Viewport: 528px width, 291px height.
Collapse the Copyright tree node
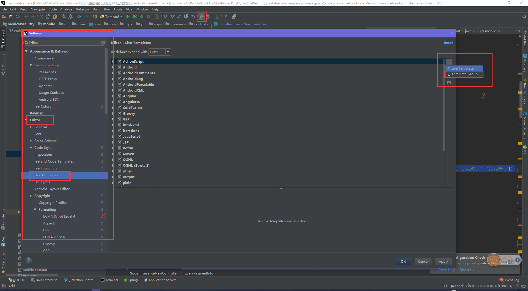[x=31, y=196]
